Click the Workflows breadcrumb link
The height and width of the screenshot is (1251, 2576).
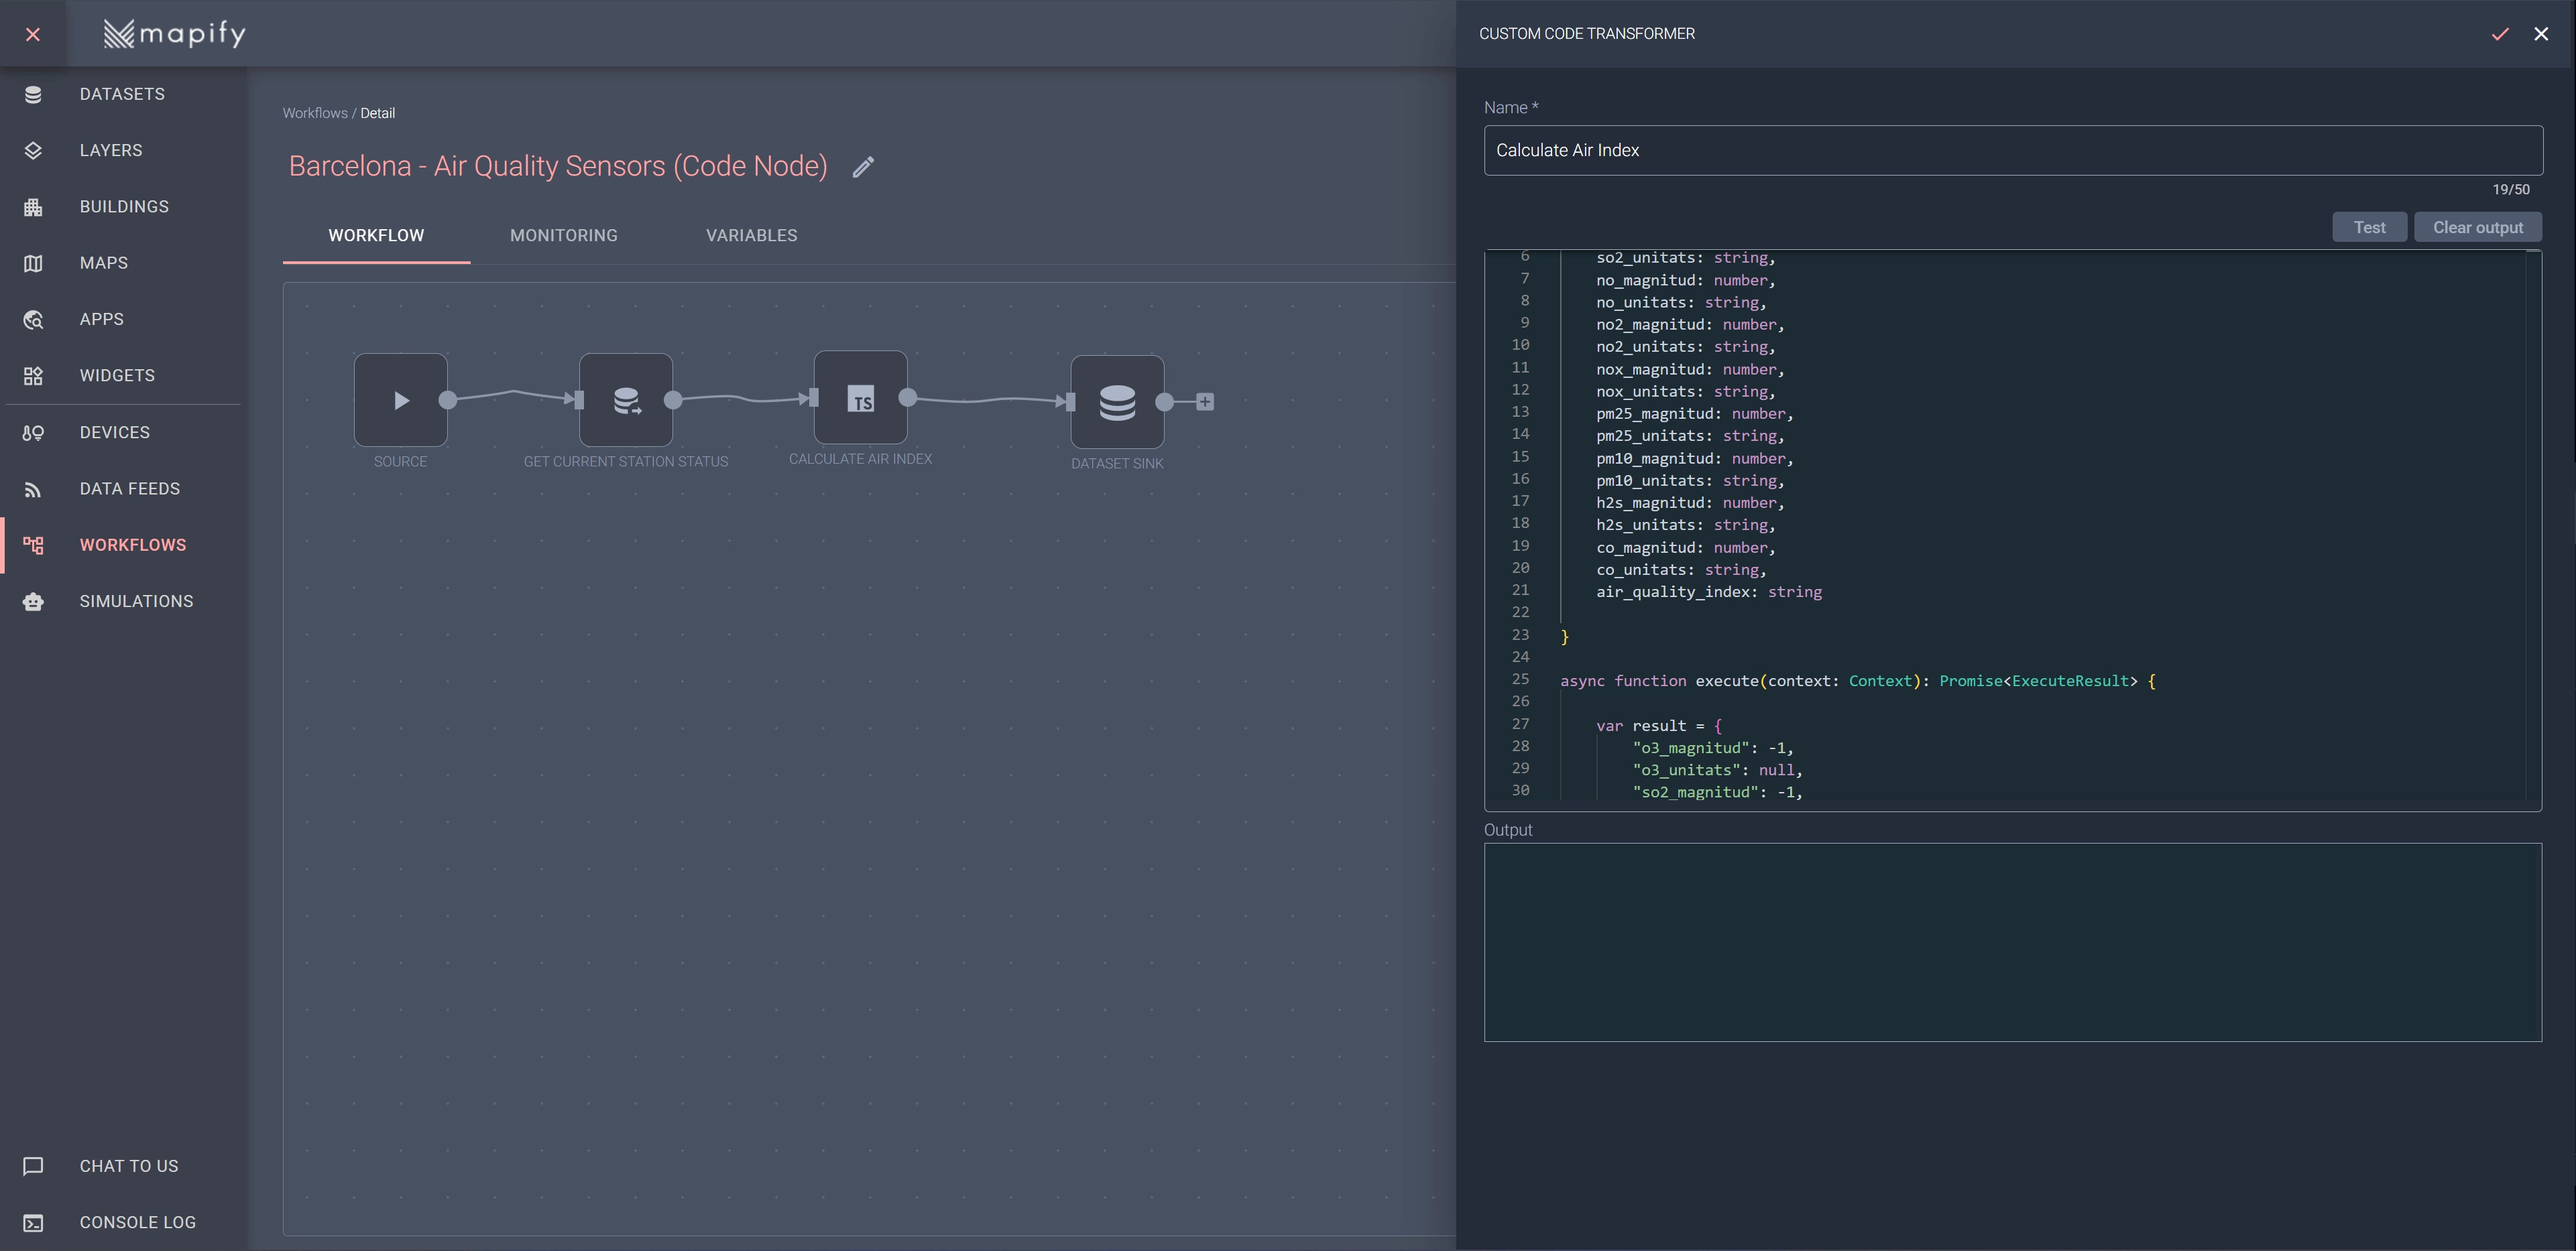coord(315,113)
